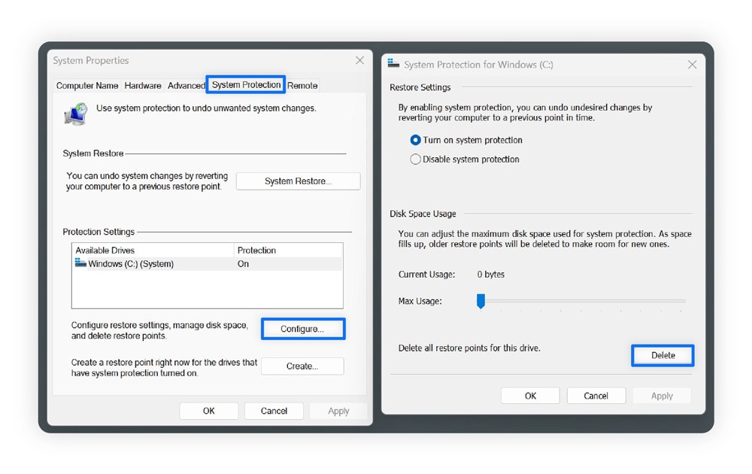Apply changes in System Protection dialog
This screenshot has height=474, width=752.
(x=662, y=395)
